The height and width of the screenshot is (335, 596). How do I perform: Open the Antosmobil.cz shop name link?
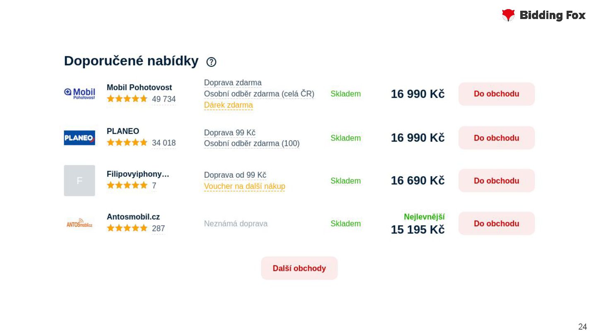click(133, 217)
